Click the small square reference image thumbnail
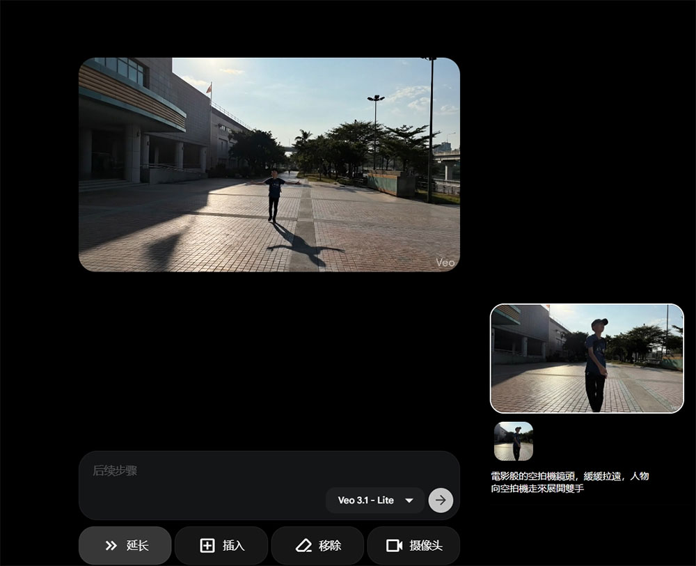 click(514, 441)
